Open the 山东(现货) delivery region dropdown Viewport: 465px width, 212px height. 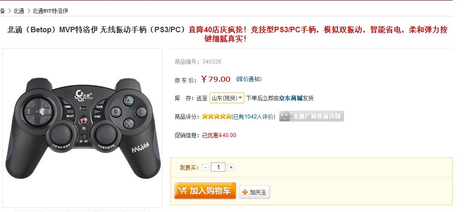[227, 98]
